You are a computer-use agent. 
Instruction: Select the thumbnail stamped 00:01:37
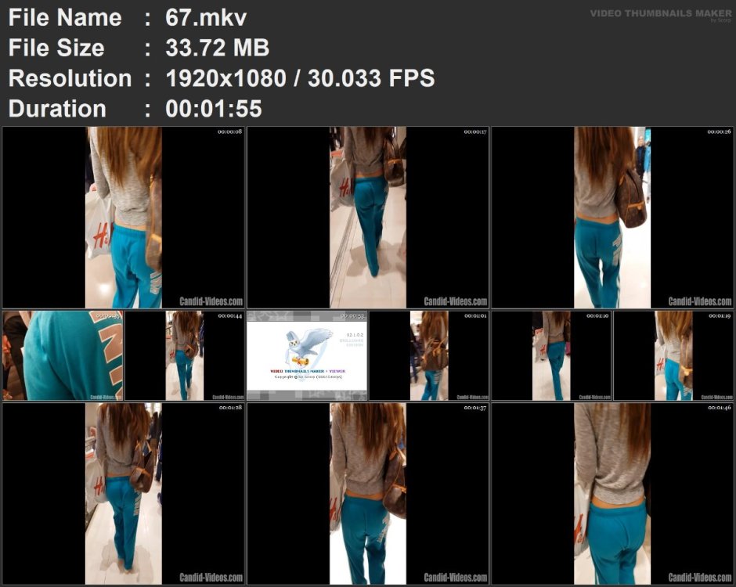coord(368,493)
